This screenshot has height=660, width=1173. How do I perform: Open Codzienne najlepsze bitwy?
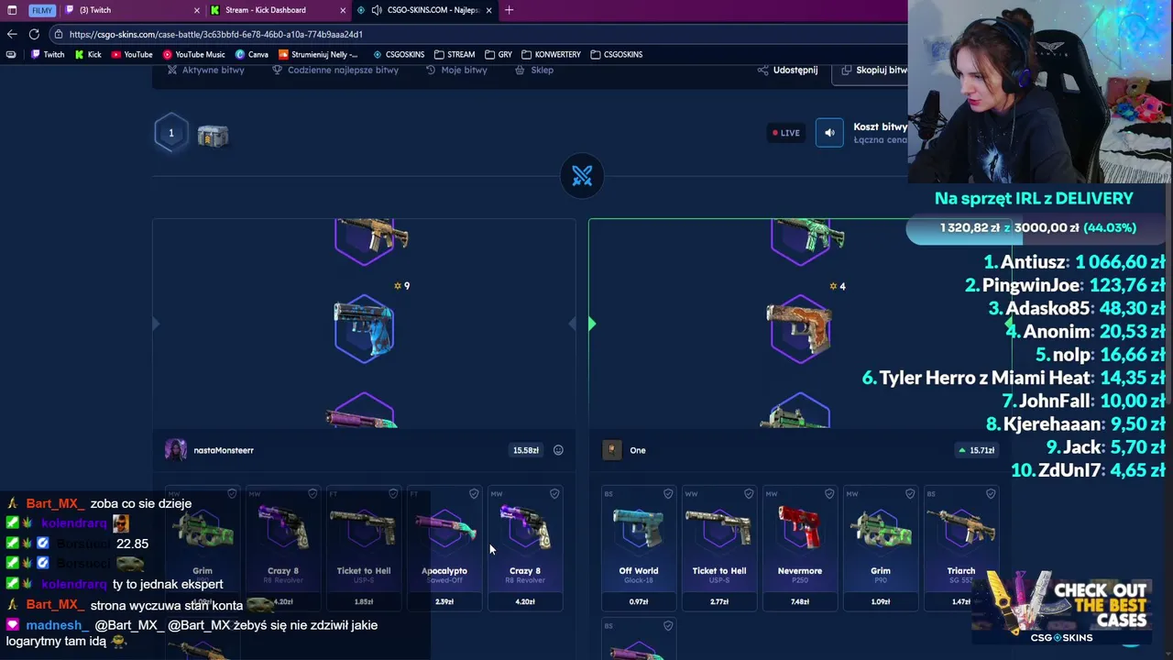(x=335, y=70)
